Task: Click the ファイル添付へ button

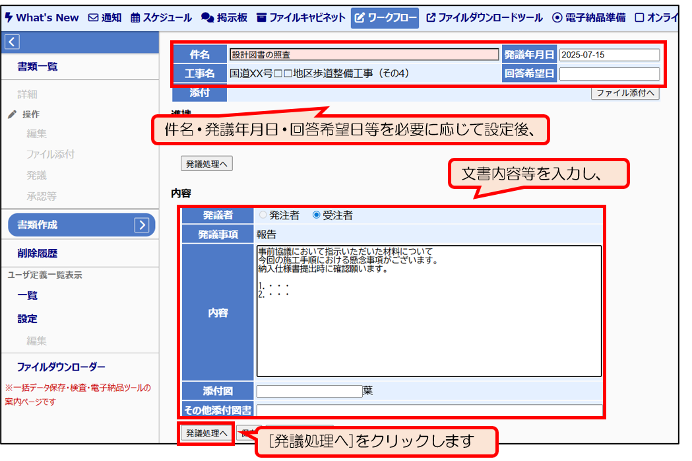Action: (625, 93)
